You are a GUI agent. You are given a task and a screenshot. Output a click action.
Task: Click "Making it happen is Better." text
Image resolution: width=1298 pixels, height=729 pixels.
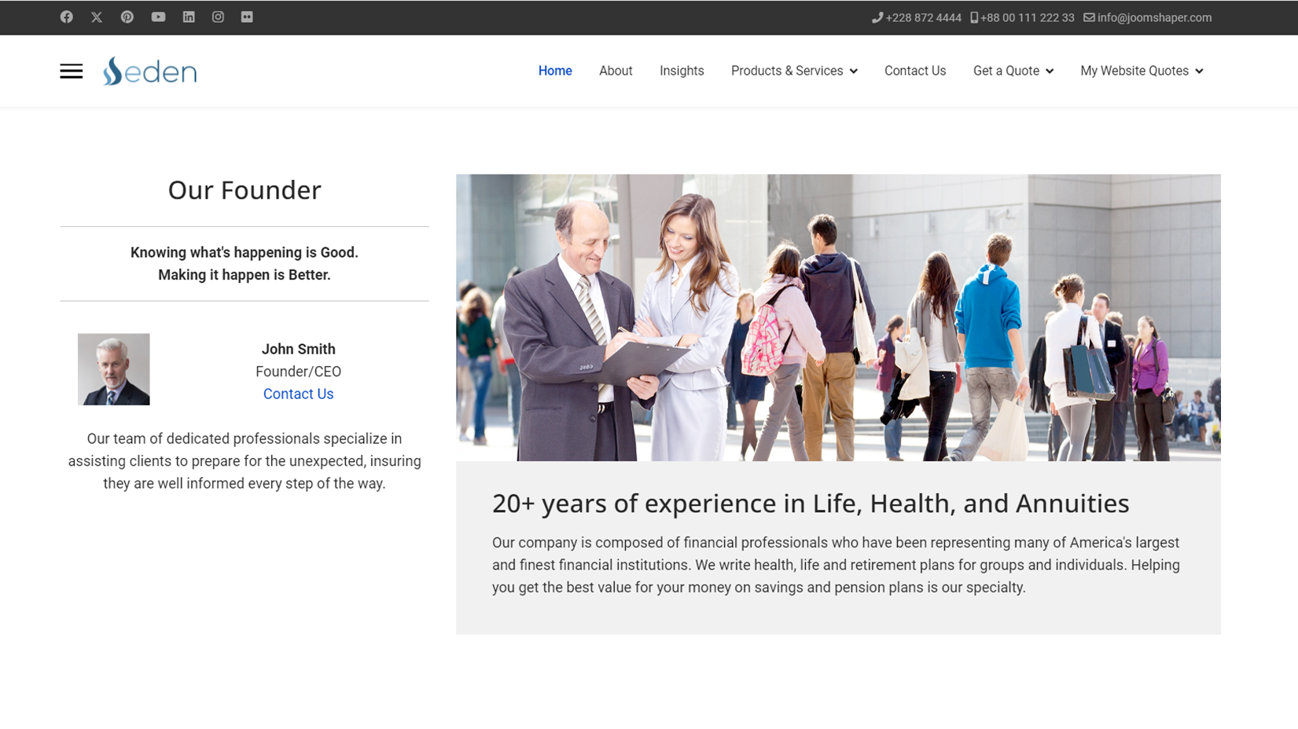[x=245, y=275]
